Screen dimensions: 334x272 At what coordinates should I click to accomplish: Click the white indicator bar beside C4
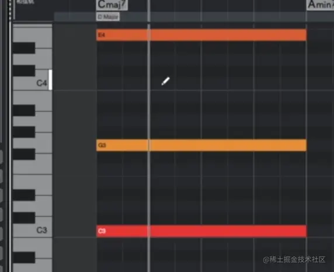point(50,79)
